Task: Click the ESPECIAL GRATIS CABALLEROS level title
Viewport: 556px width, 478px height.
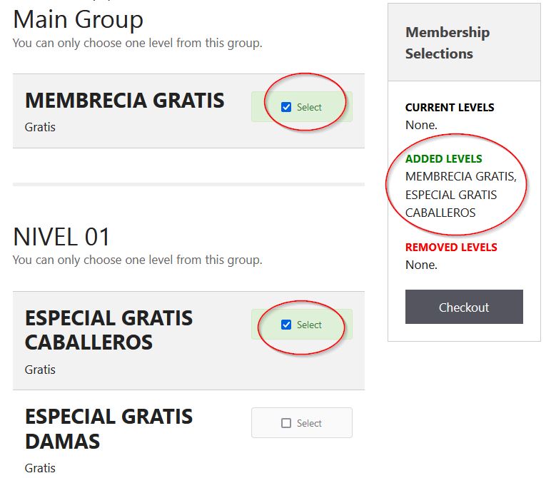Action: pyautogui.click(x=108, y=330)
